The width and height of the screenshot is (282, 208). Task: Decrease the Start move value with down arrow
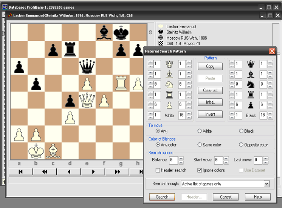[226, 163]
